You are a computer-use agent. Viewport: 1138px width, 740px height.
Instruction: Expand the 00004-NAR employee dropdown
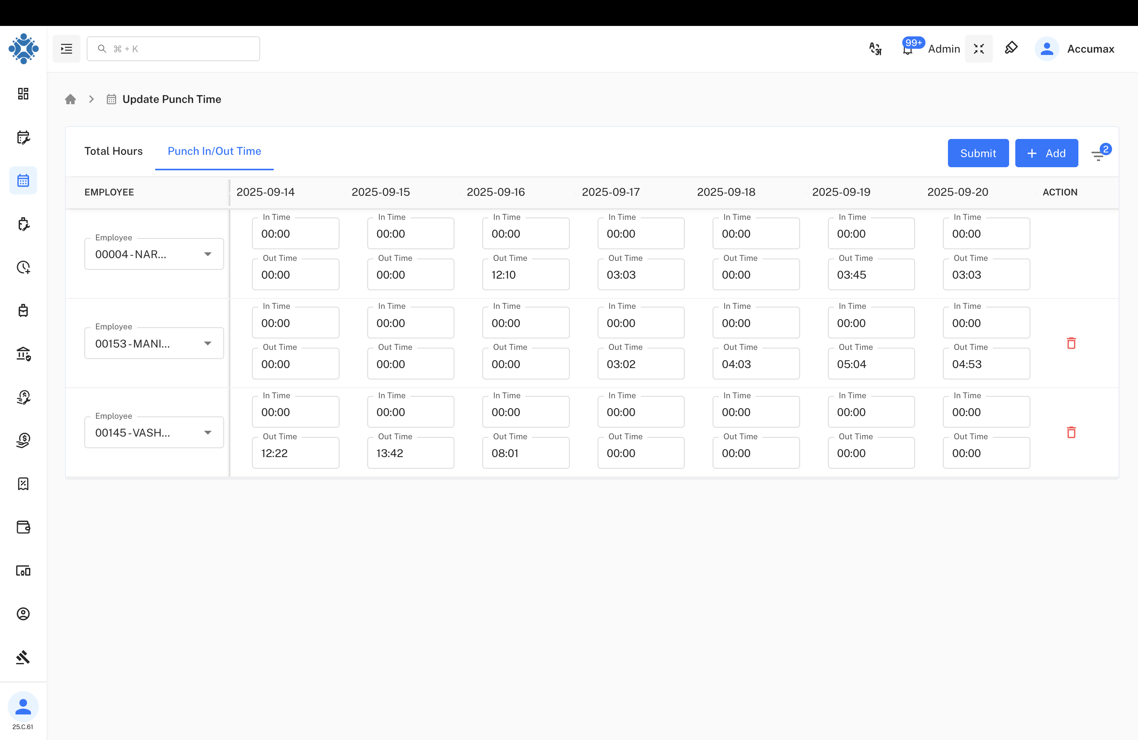tap(207, 254)
